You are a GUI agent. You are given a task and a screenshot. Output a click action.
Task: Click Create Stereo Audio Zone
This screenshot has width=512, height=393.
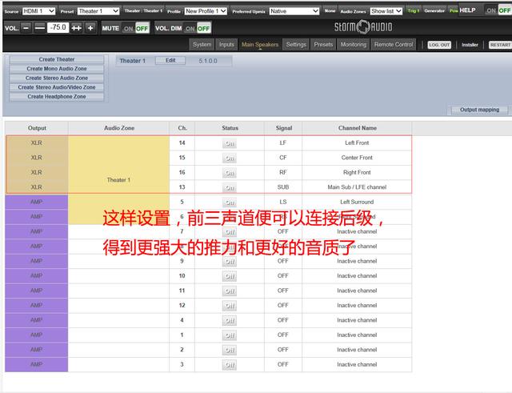[x=57, y=78]
